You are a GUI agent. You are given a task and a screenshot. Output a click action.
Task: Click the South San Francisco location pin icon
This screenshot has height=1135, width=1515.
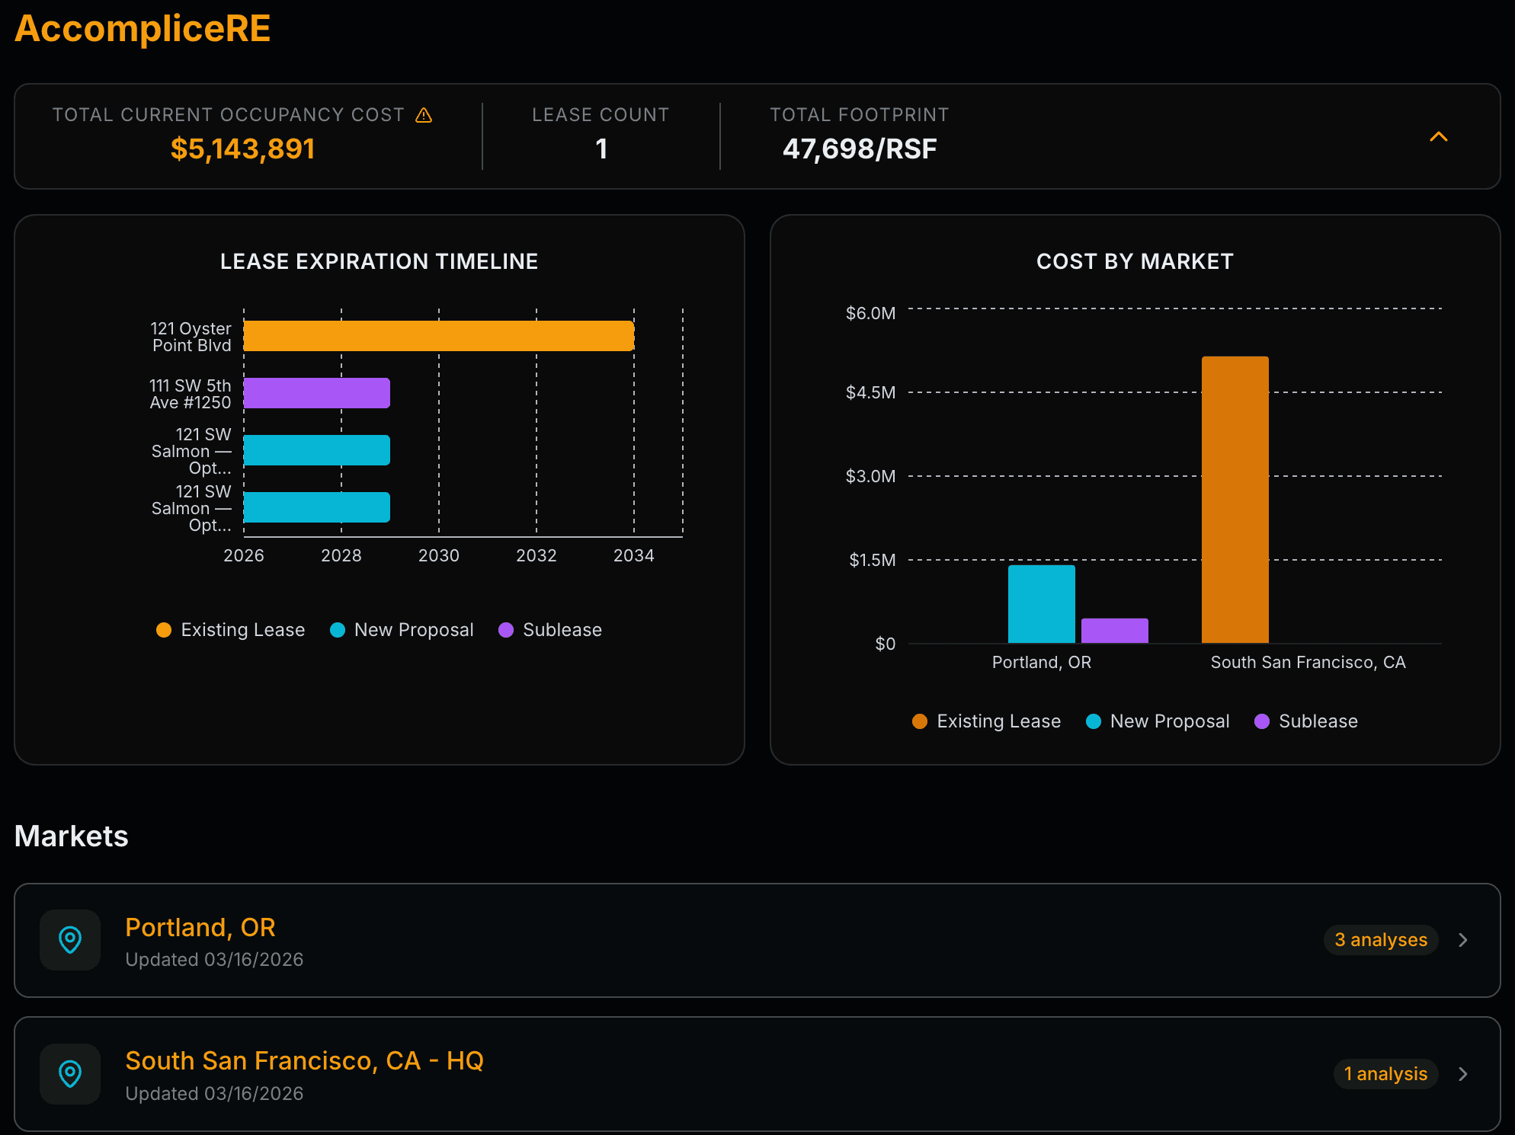coord(69,1073)
